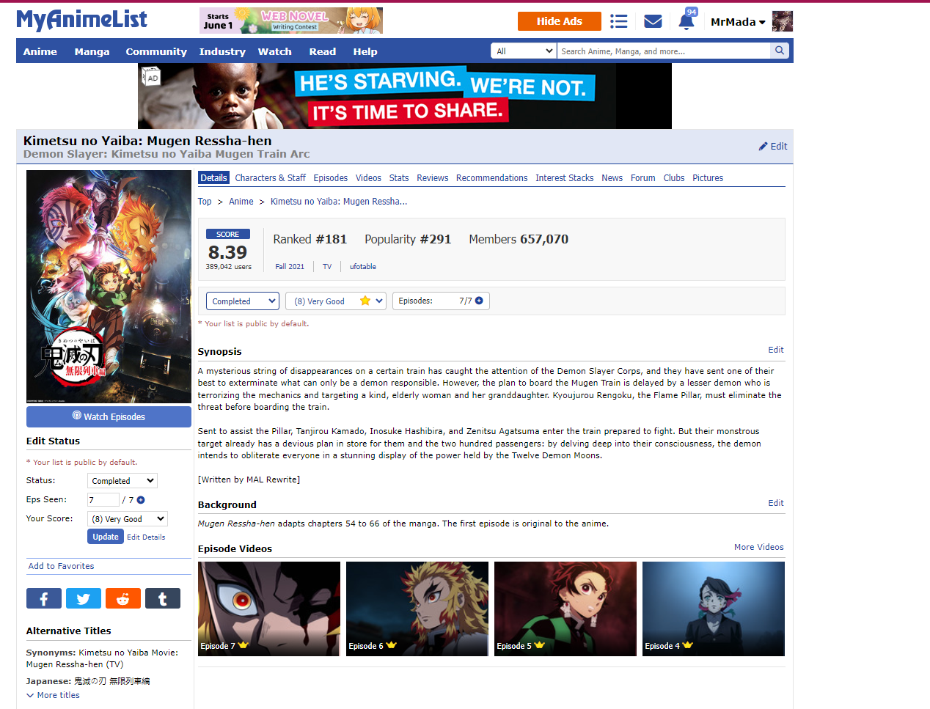This screenshot has width=930, height=709.
Task: Click the pencil Edit icon near title
Action: pos(773,146)
